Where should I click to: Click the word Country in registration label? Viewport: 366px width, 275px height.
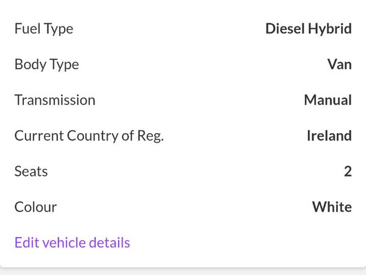click(93, 136)
